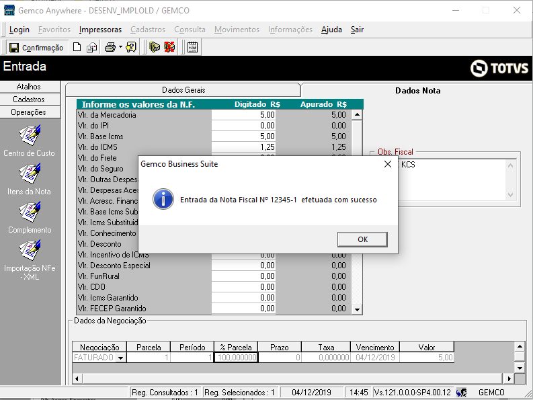Viewport: 533px width, 400px height.
Task: Click the crossed-out coins icon
Action: [x=169, y=47]
